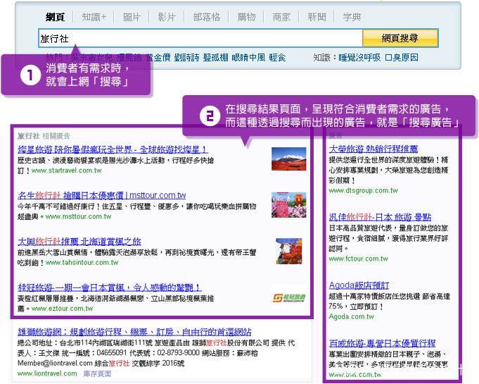Visit www.tahsintour.com.tw URL
479x384 pixels.
(x=82, y=263)
